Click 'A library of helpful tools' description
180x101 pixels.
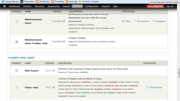coord(80,79)
